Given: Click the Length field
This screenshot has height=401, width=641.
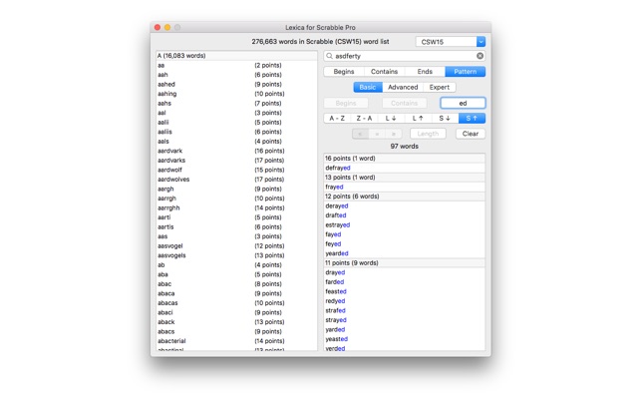Looking at the screenshot, I should [428, 134].
